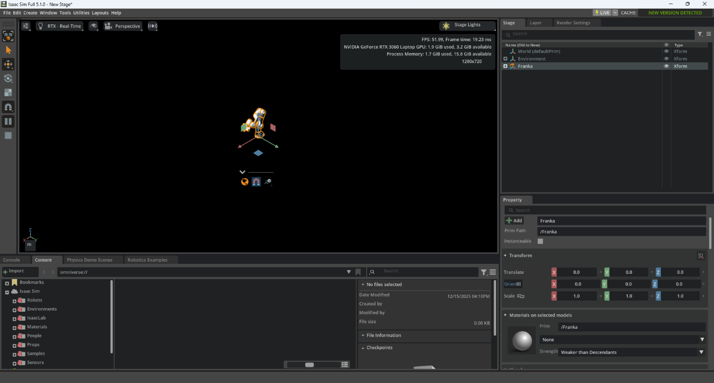The height and width of the screenshot is (383, 714).
Task: Toggle the magnet Snap tool in toolbar
Action: (8, 107)
